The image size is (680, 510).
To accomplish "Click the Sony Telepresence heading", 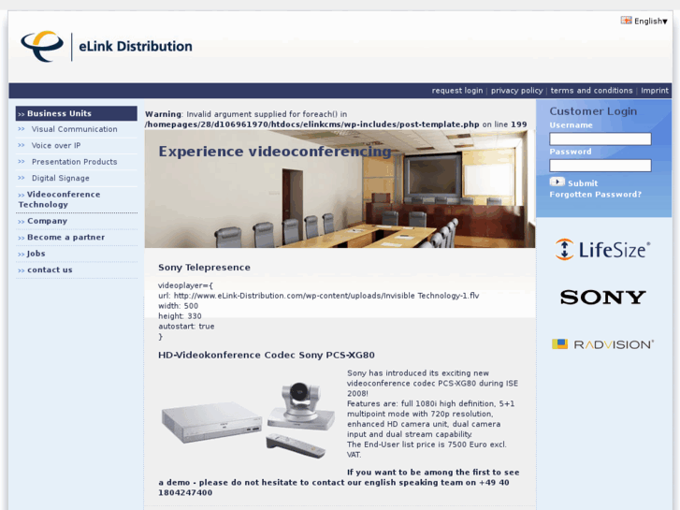I will [204, 268].
